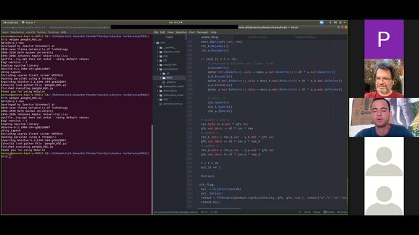Click the speaking participant's video in blue shirt
This screenshot has height=235, width=419.
(384, 117)
